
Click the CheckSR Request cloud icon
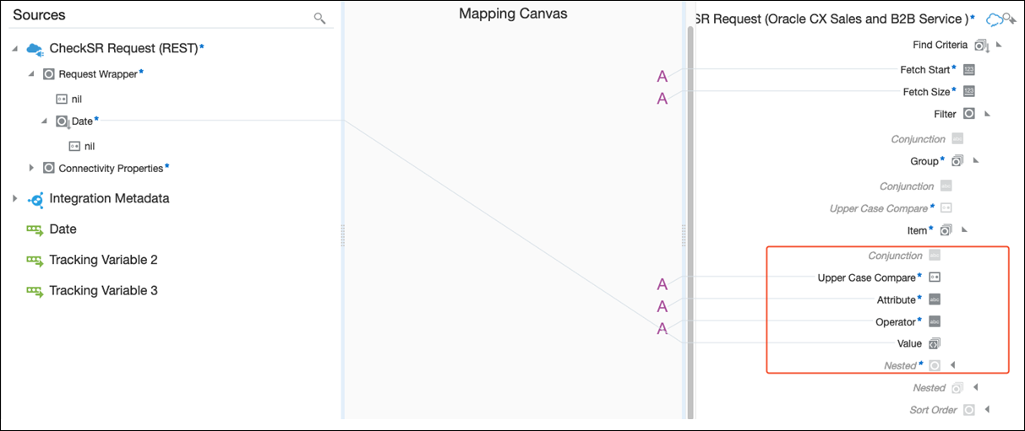(35, 50)
